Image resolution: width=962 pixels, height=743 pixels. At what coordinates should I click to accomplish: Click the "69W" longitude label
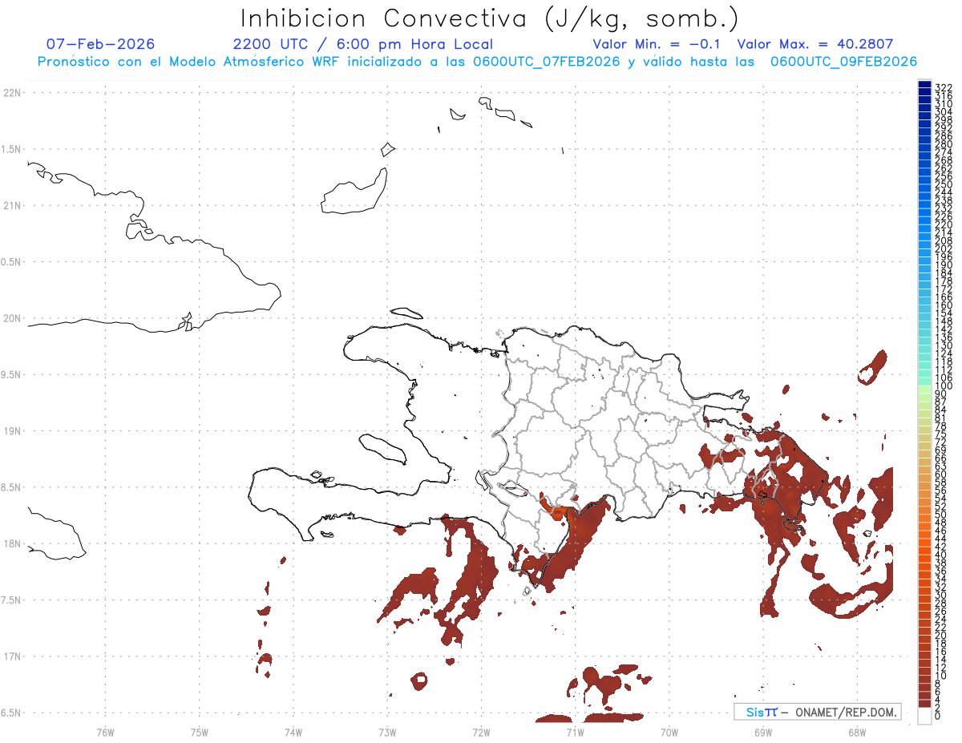[763, 733]
